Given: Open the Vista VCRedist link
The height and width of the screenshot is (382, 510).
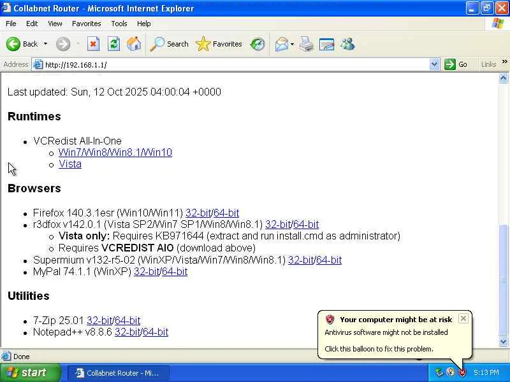Looking at the screenshot, I should [70, 164].
